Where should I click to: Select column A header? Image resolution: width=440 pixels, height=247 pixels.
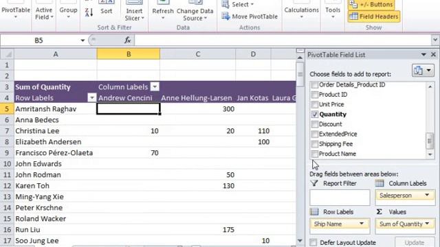click(x=56, y=54)
